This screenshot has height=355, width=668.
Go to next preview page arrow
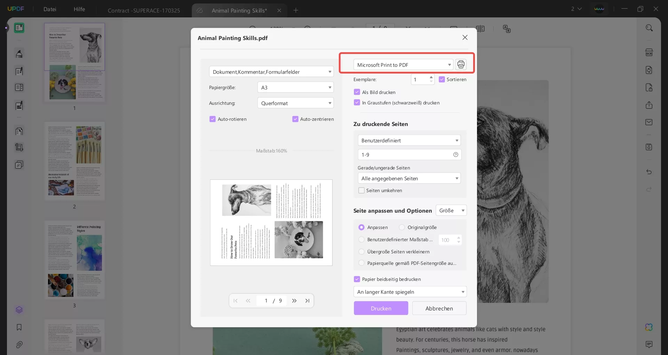[294, 301]
